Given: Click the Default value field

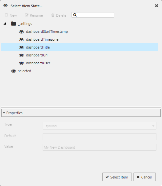Looking at the screenshot, I should pos(99,137).
